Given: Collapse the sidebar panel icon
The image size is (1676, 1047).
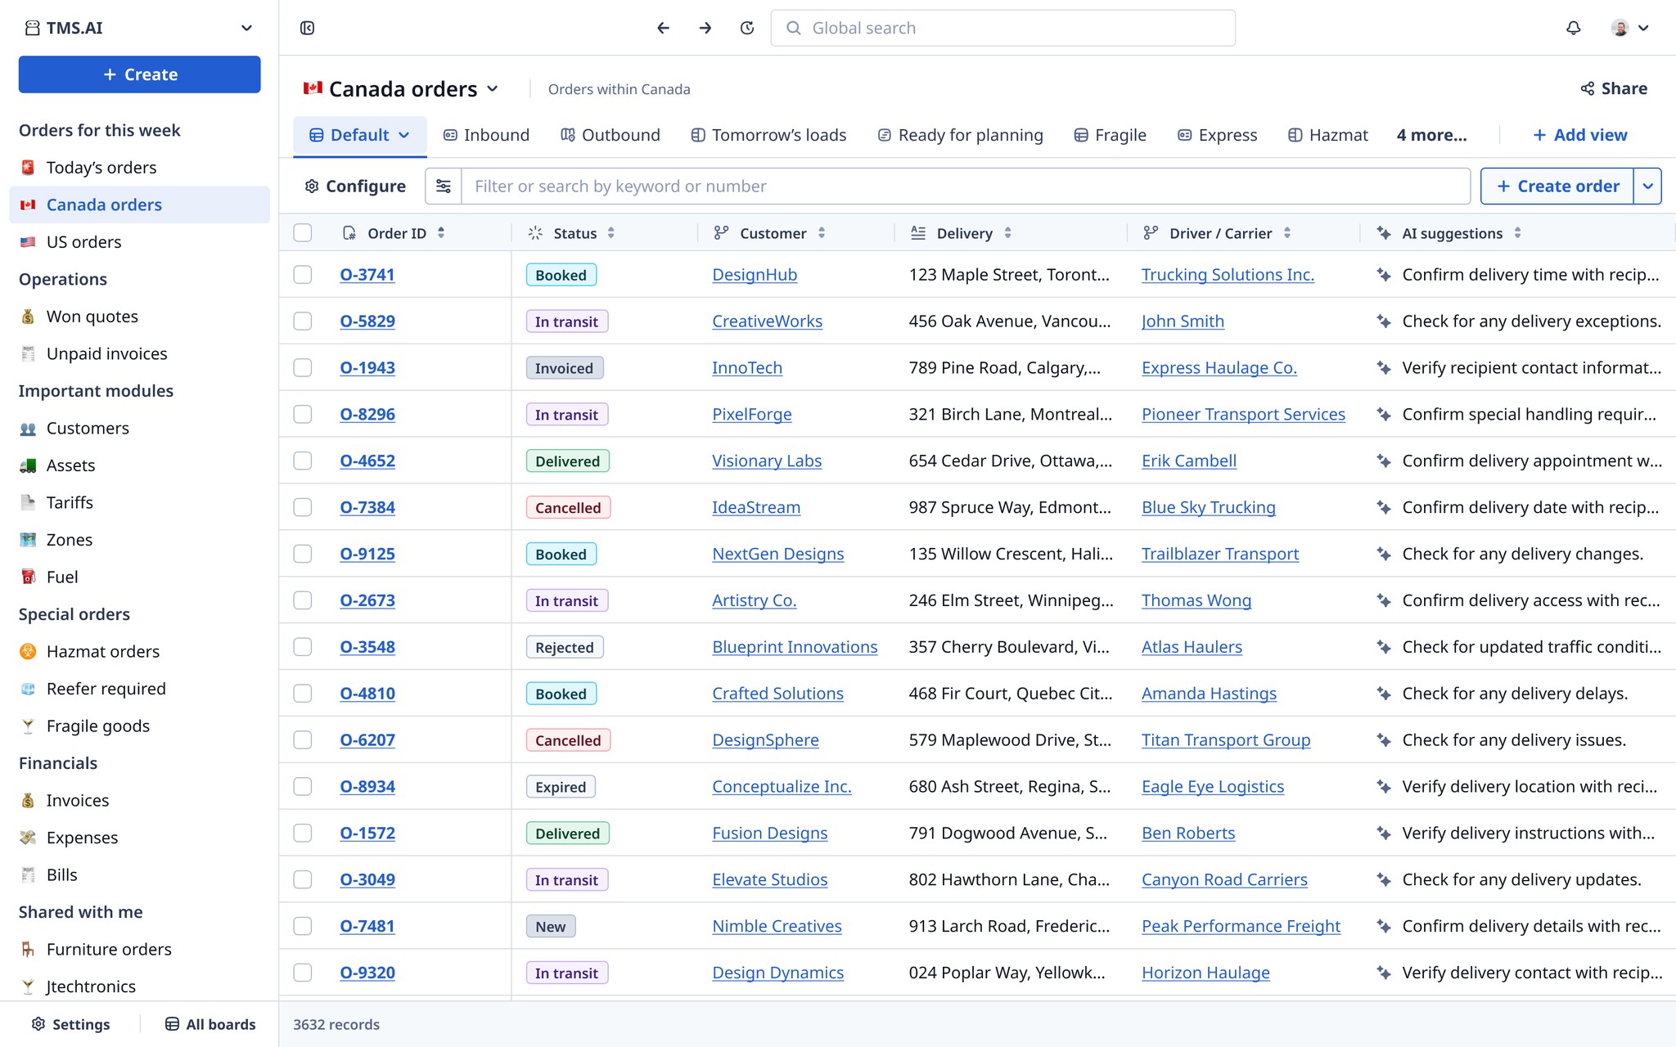Looking at the screenshot, I should click(x=308, y=28).
